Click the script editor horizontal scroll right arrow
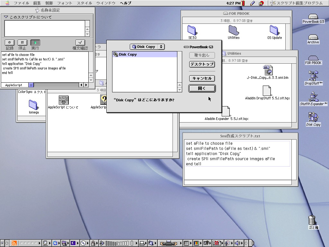329x247 pixels. tap(86, 85)
